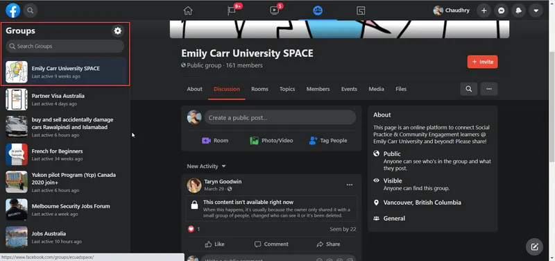Screen dimensions: 555x261
Task: Like Taryn Goodwin's post
Action: [x=214, y=244]
